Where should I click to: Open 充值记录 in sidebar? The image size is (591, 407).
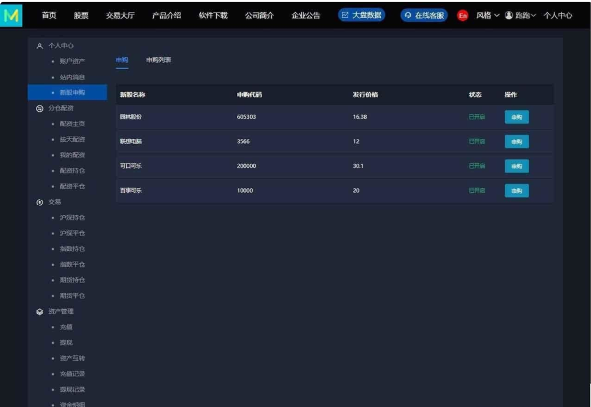click(72, 374)
